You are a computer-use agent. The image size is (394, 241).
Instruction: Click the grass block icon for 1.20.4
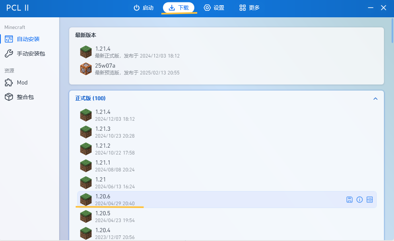coord(86,233)
